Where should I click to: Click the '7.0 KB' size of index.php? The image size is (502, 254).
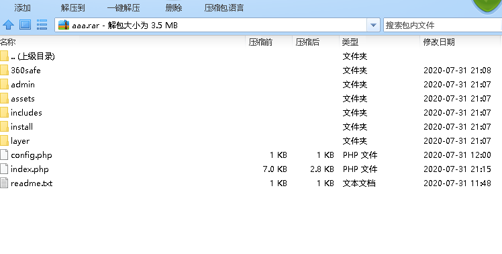click(x=275, y=169)
